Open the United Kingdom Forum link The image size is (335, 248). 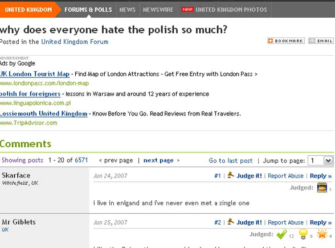tap(75, 42)
